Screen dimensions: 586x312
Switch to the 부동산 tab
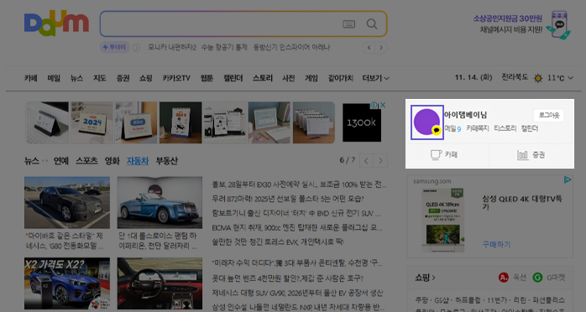click(x=167, y=161)
